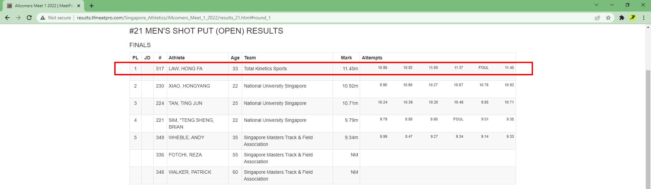Click athlete name LAW, HONG FA
This screenshot has width=651, height=189.
pos(185,69)
